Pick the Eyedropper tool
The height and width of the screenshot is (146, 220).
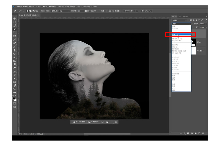tap(15, 40)
